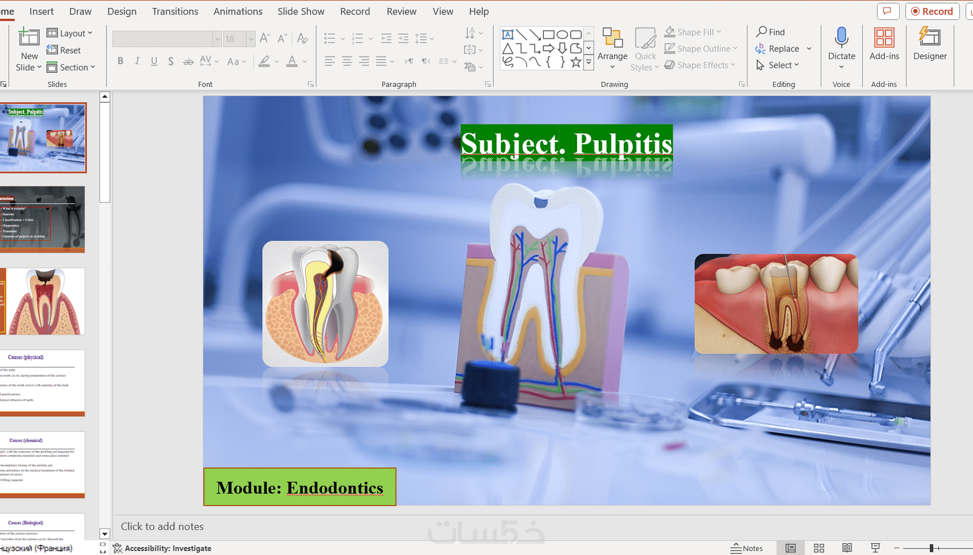Click the Click to add notes area
Viewport: 973px width, 555px height.
(162, 526)
